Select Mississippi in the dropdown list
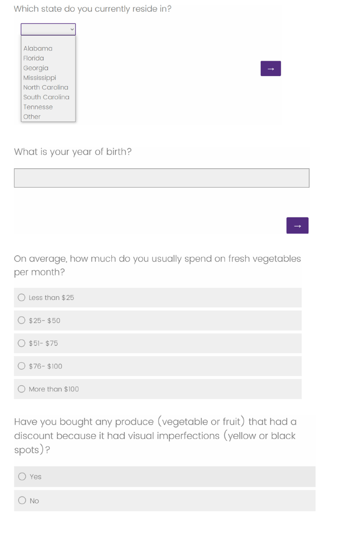 point(39,77)
